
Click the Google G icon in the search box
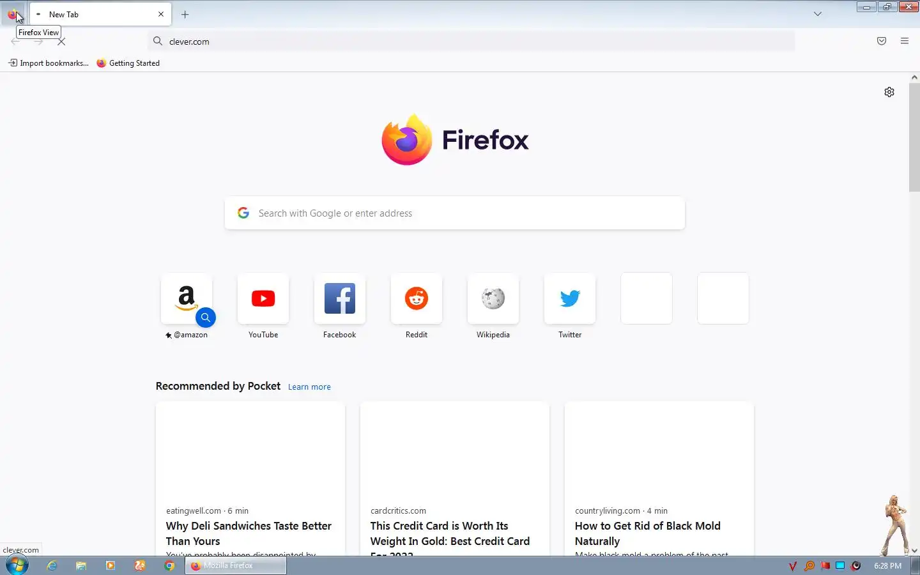(x=243, y=213)
